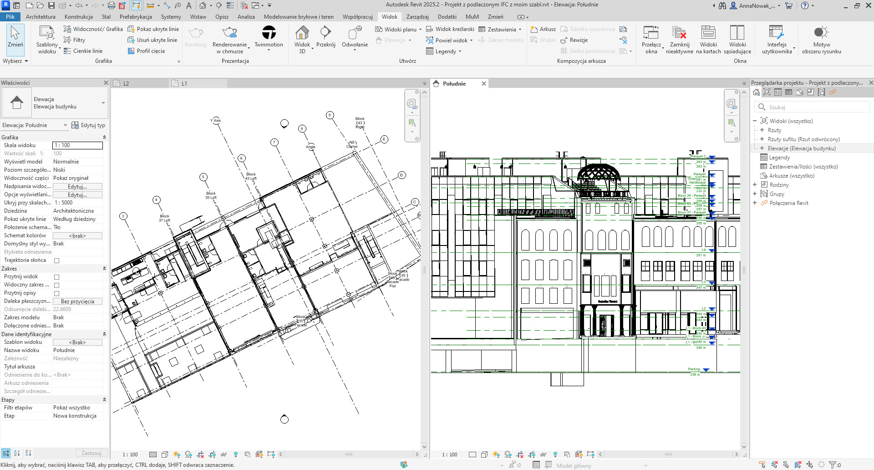Click the Południe view horizontal scrollbar
The height and width of the screenshot is (470, 874).
coord(668,455)
